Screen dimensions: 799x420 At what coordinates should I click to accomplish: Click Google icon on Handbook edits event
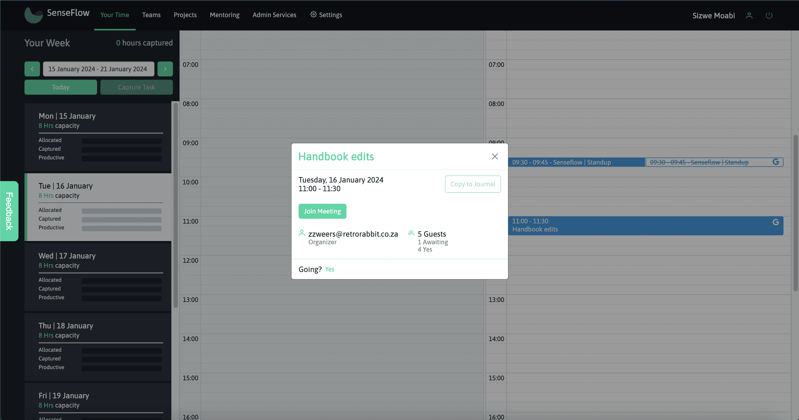(x=776, y=222)
